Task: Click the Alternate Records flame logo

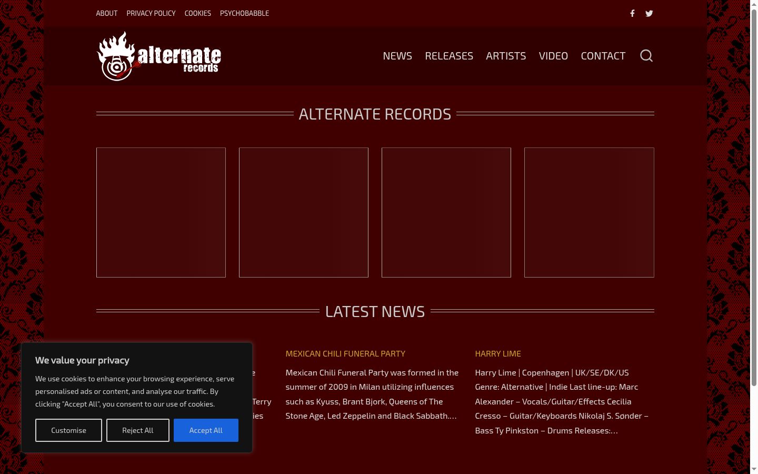Action: coord(159,56)
